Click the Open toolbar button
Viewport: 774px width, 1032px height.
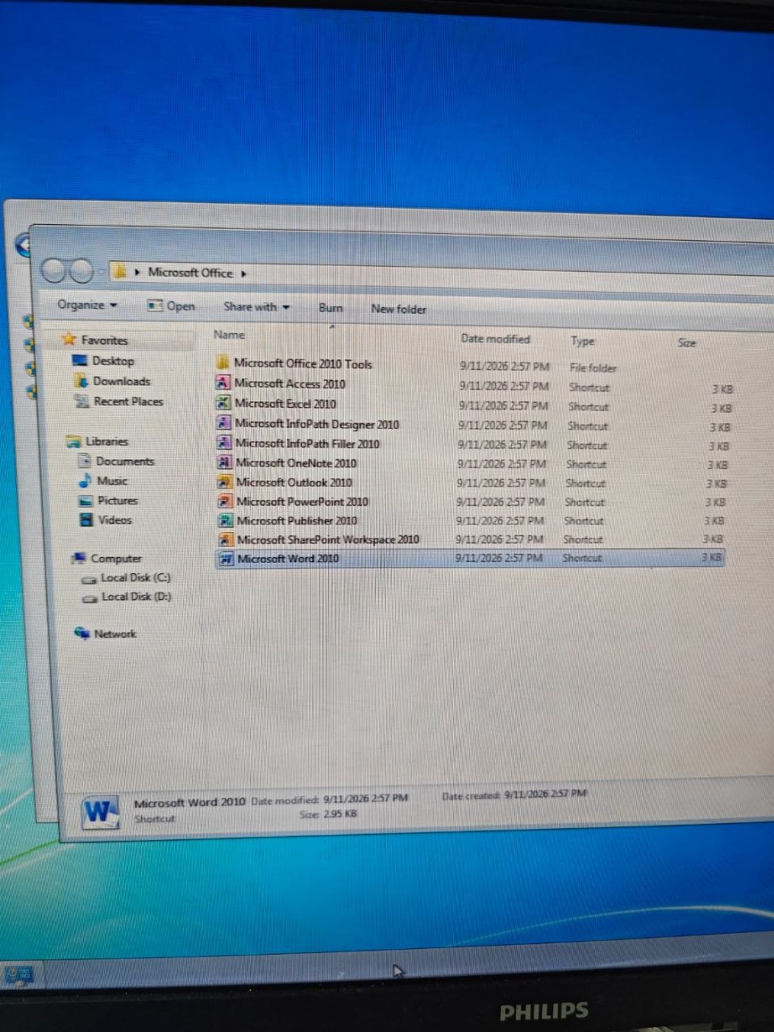click(x=171, y=306)
